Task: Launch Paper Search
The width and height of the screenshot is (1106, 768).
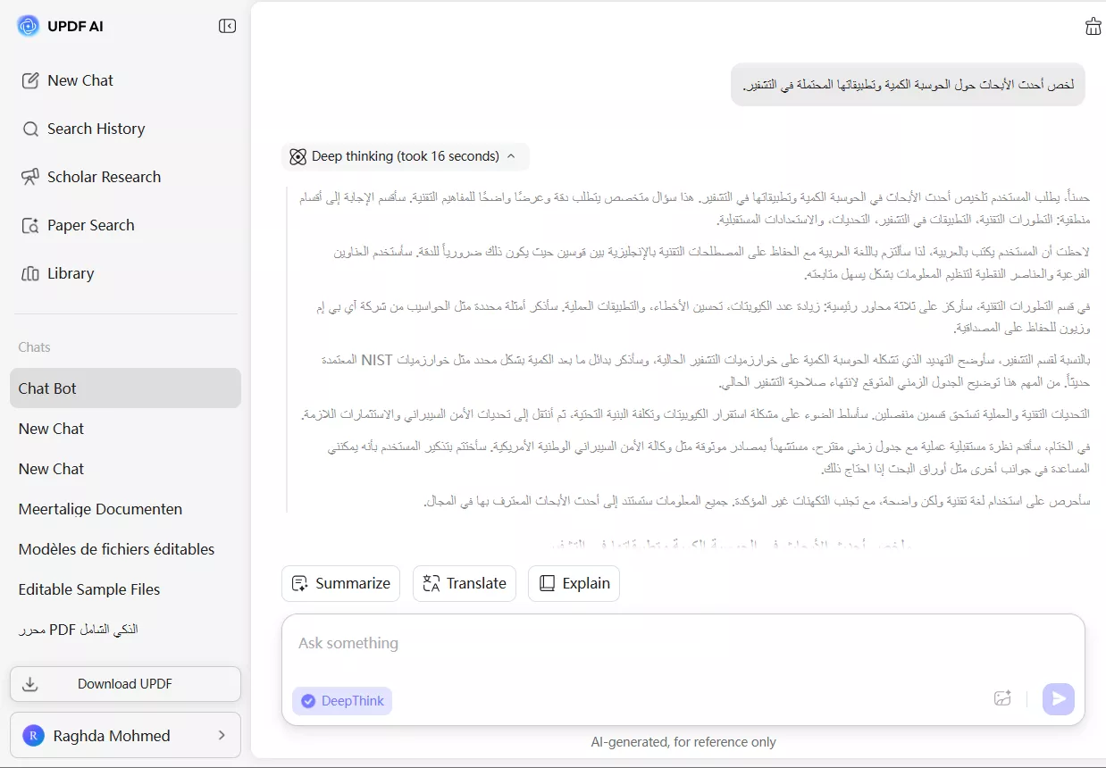Action: coord(31,225)
